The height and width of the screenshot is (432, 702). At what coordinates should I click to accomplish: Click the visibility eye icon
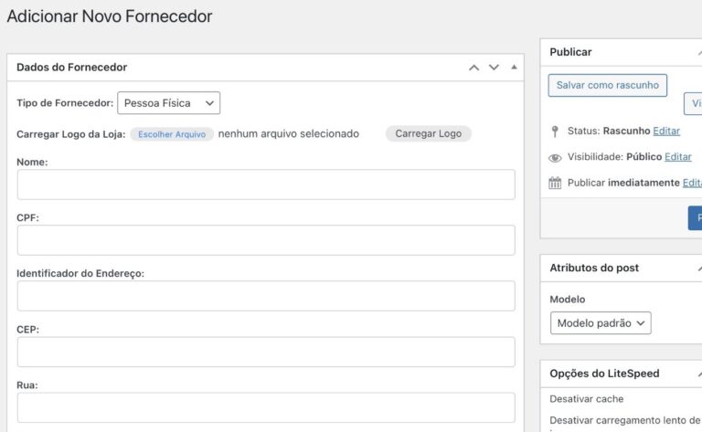pyautogui.click(x=555, y=157)
